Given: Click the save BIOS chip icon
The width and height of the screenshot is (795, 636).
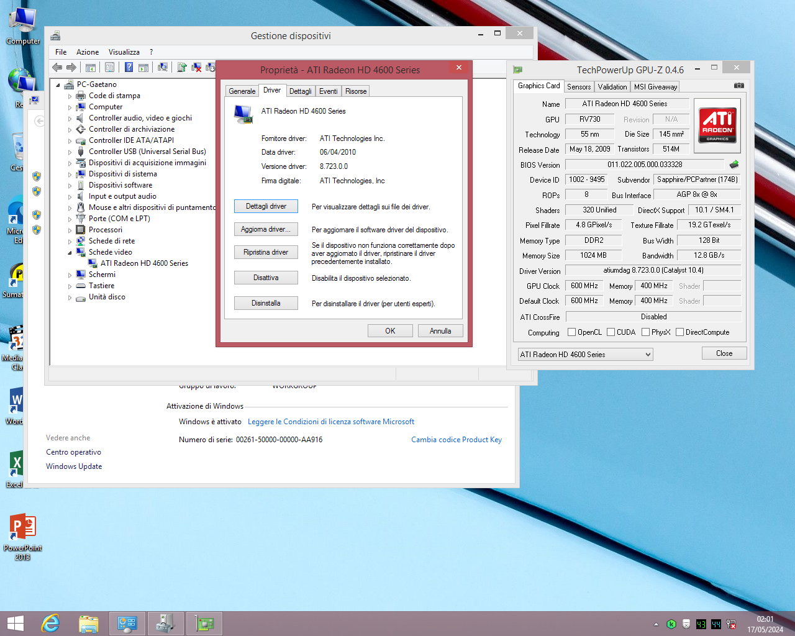Looking at the screenshot, I should click(x=734, y=165).
